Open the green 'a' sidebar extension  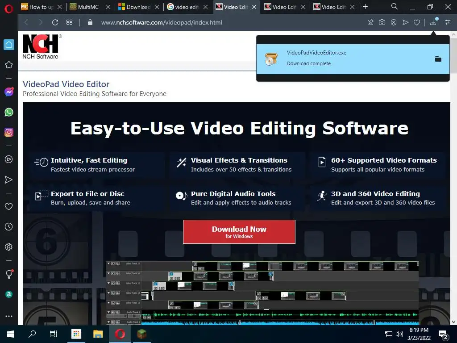tap(9, 294)
